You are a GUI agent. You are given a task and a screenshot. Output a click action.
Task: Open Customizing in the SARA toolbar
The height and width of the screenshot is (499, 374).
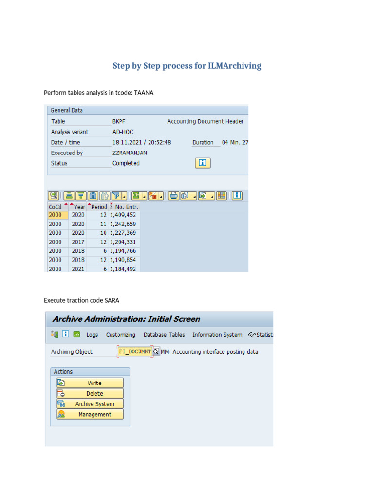click(x=121, y=335)
